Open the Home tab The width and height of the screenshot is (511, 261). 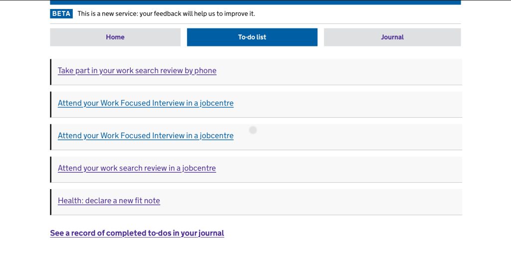click(115, 37)
